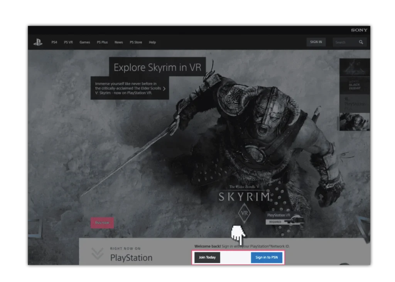
Task: Open the Games menu item
Action: [84, 42]
